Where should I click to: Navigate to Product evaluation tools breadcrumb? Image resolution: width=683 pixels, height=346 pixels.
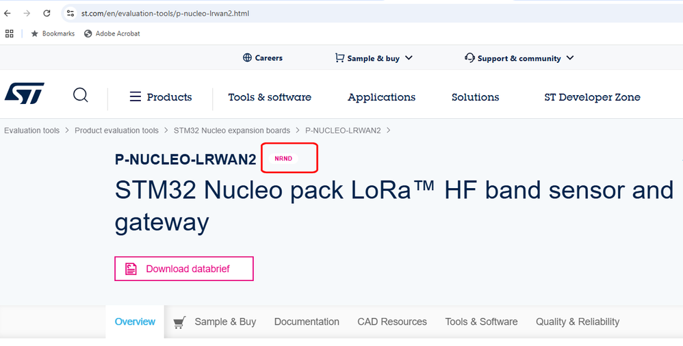point(117,131)
